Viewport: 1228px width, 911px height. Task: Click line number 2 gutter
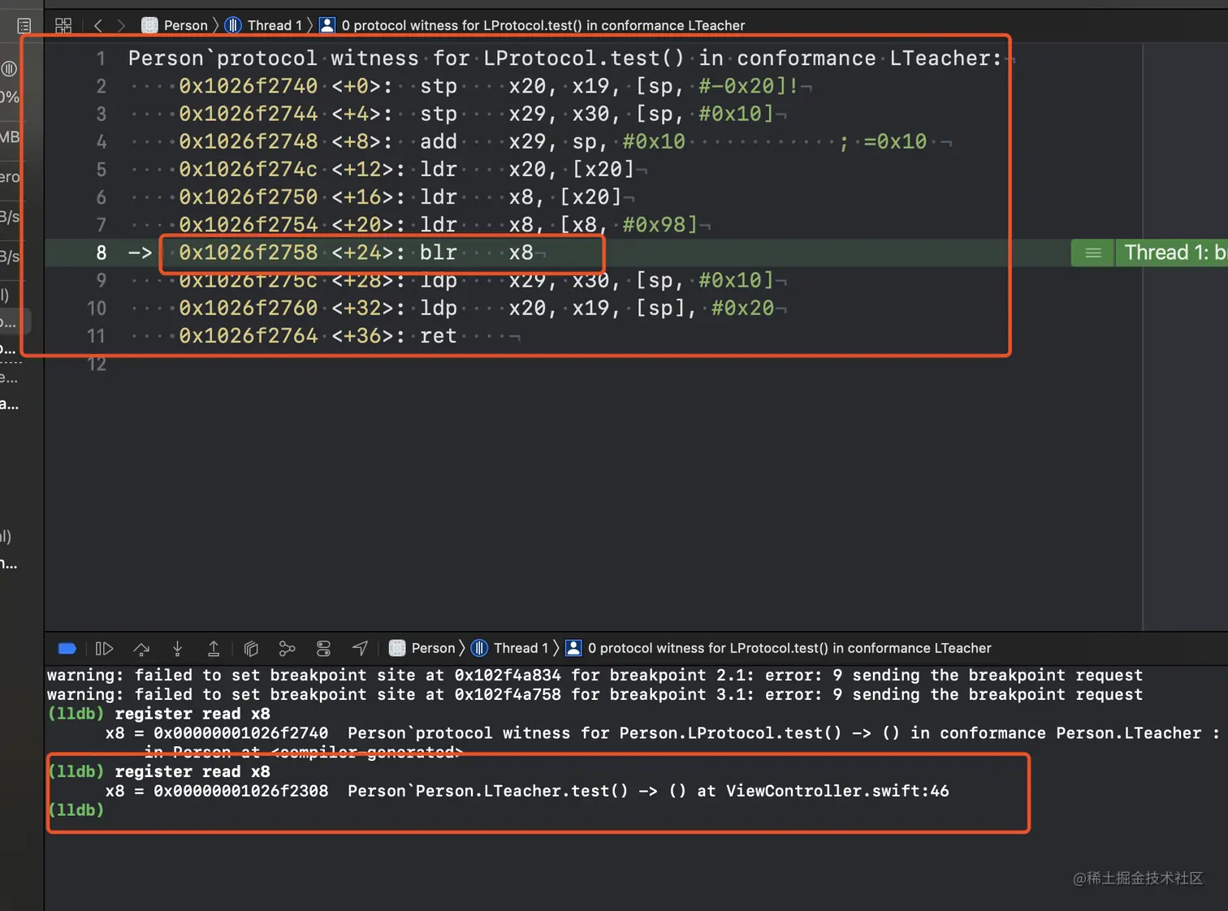tap(102, 86)
